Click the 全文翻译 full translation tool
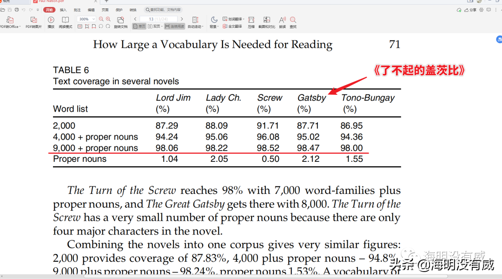502x279 pixels. [232, 27]
